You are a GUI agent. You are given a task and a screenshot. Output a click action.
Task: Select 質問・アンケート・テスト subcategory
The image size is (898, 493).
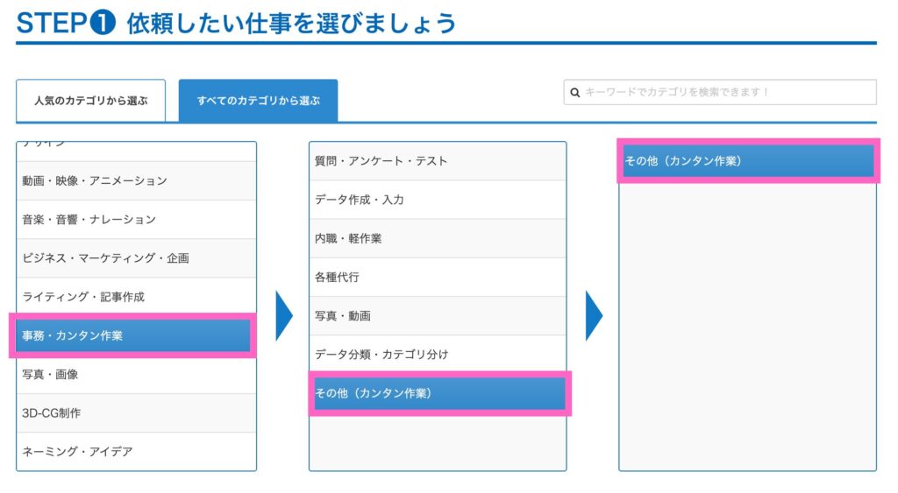(437, 161)
